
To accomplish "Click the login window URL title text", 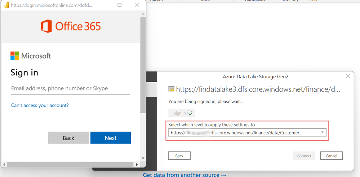I will pos(52,5).
